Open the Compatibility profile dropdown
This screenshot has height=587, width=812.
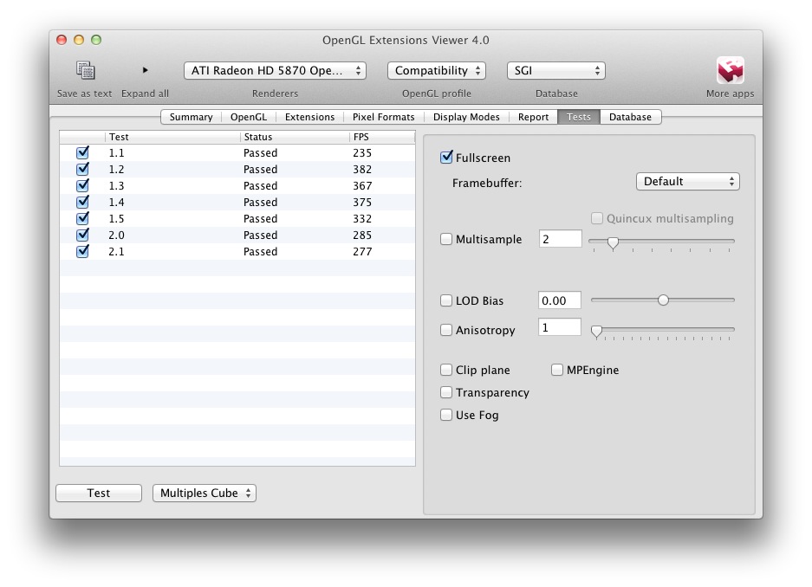(437, 71)
